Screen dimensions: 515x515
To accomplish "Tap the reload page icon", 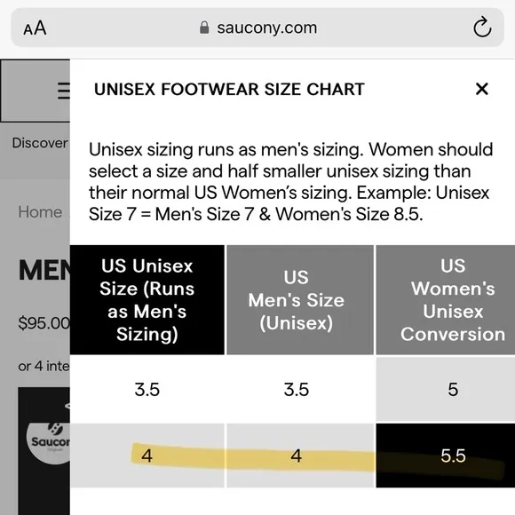I will tap(482, 27).
